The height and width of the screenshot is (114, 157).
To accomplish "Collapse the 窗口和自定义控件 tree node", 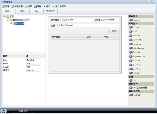I will (8, 20).
